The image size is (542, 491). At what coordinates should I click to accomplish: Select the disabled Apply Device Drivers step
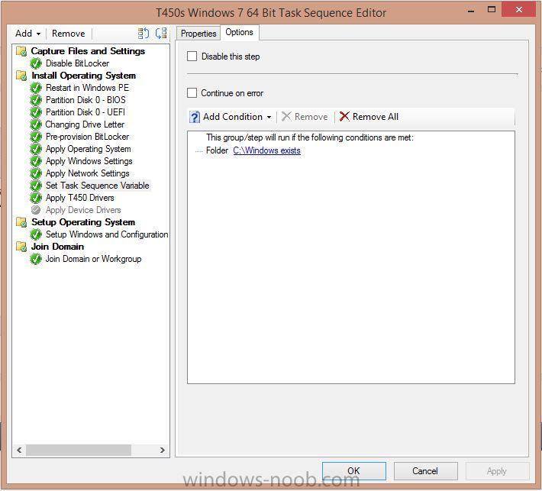pos(83,210)
